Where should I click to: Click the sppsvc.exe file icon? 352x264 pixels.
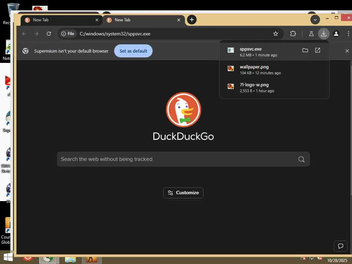tap(231, 50)
